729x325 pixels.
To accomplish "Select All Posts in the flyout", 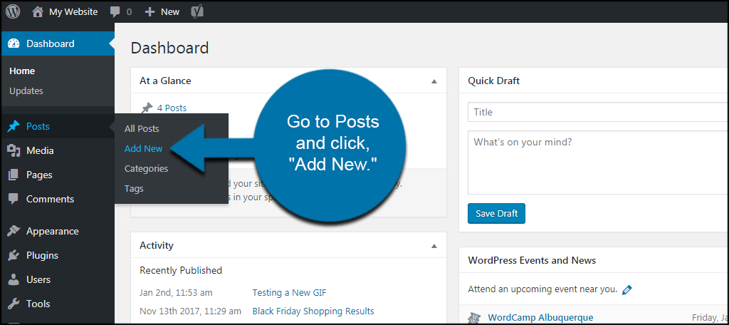I will tap(142, 128).
